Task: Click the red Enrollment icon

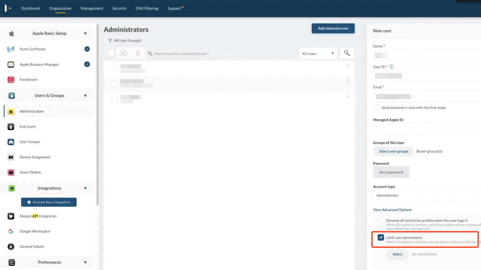Action: pyautogui.click(x=11, y=80)
